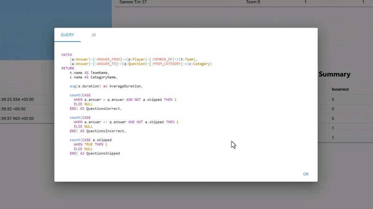This screenshot has height=209, width=373.
Task: Click the END) AS QuestionsIncorrect line
Action: click(98, 131)
